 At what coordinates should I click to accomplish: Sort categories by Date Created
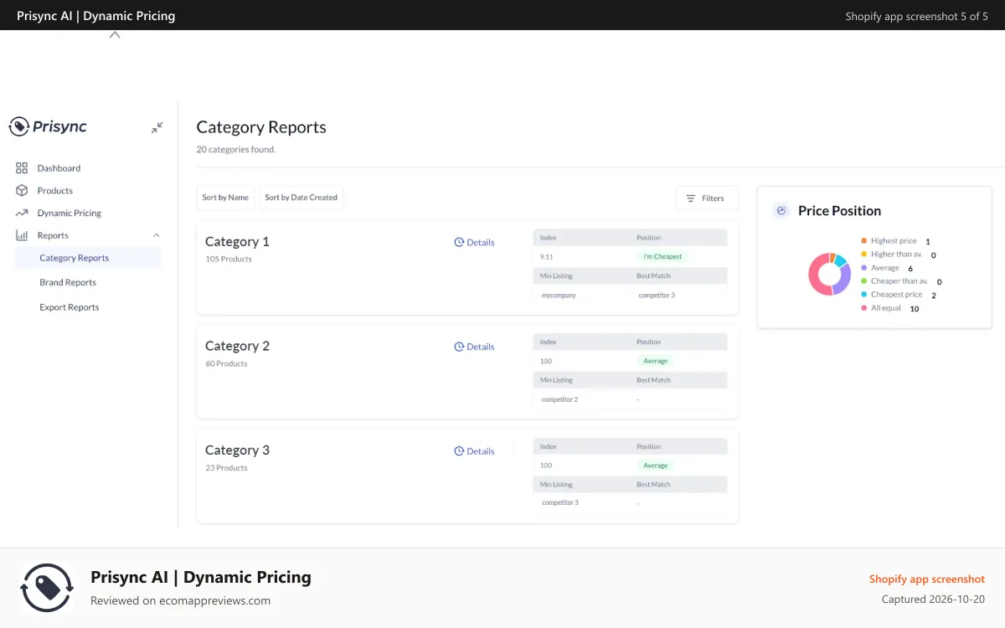301,198
